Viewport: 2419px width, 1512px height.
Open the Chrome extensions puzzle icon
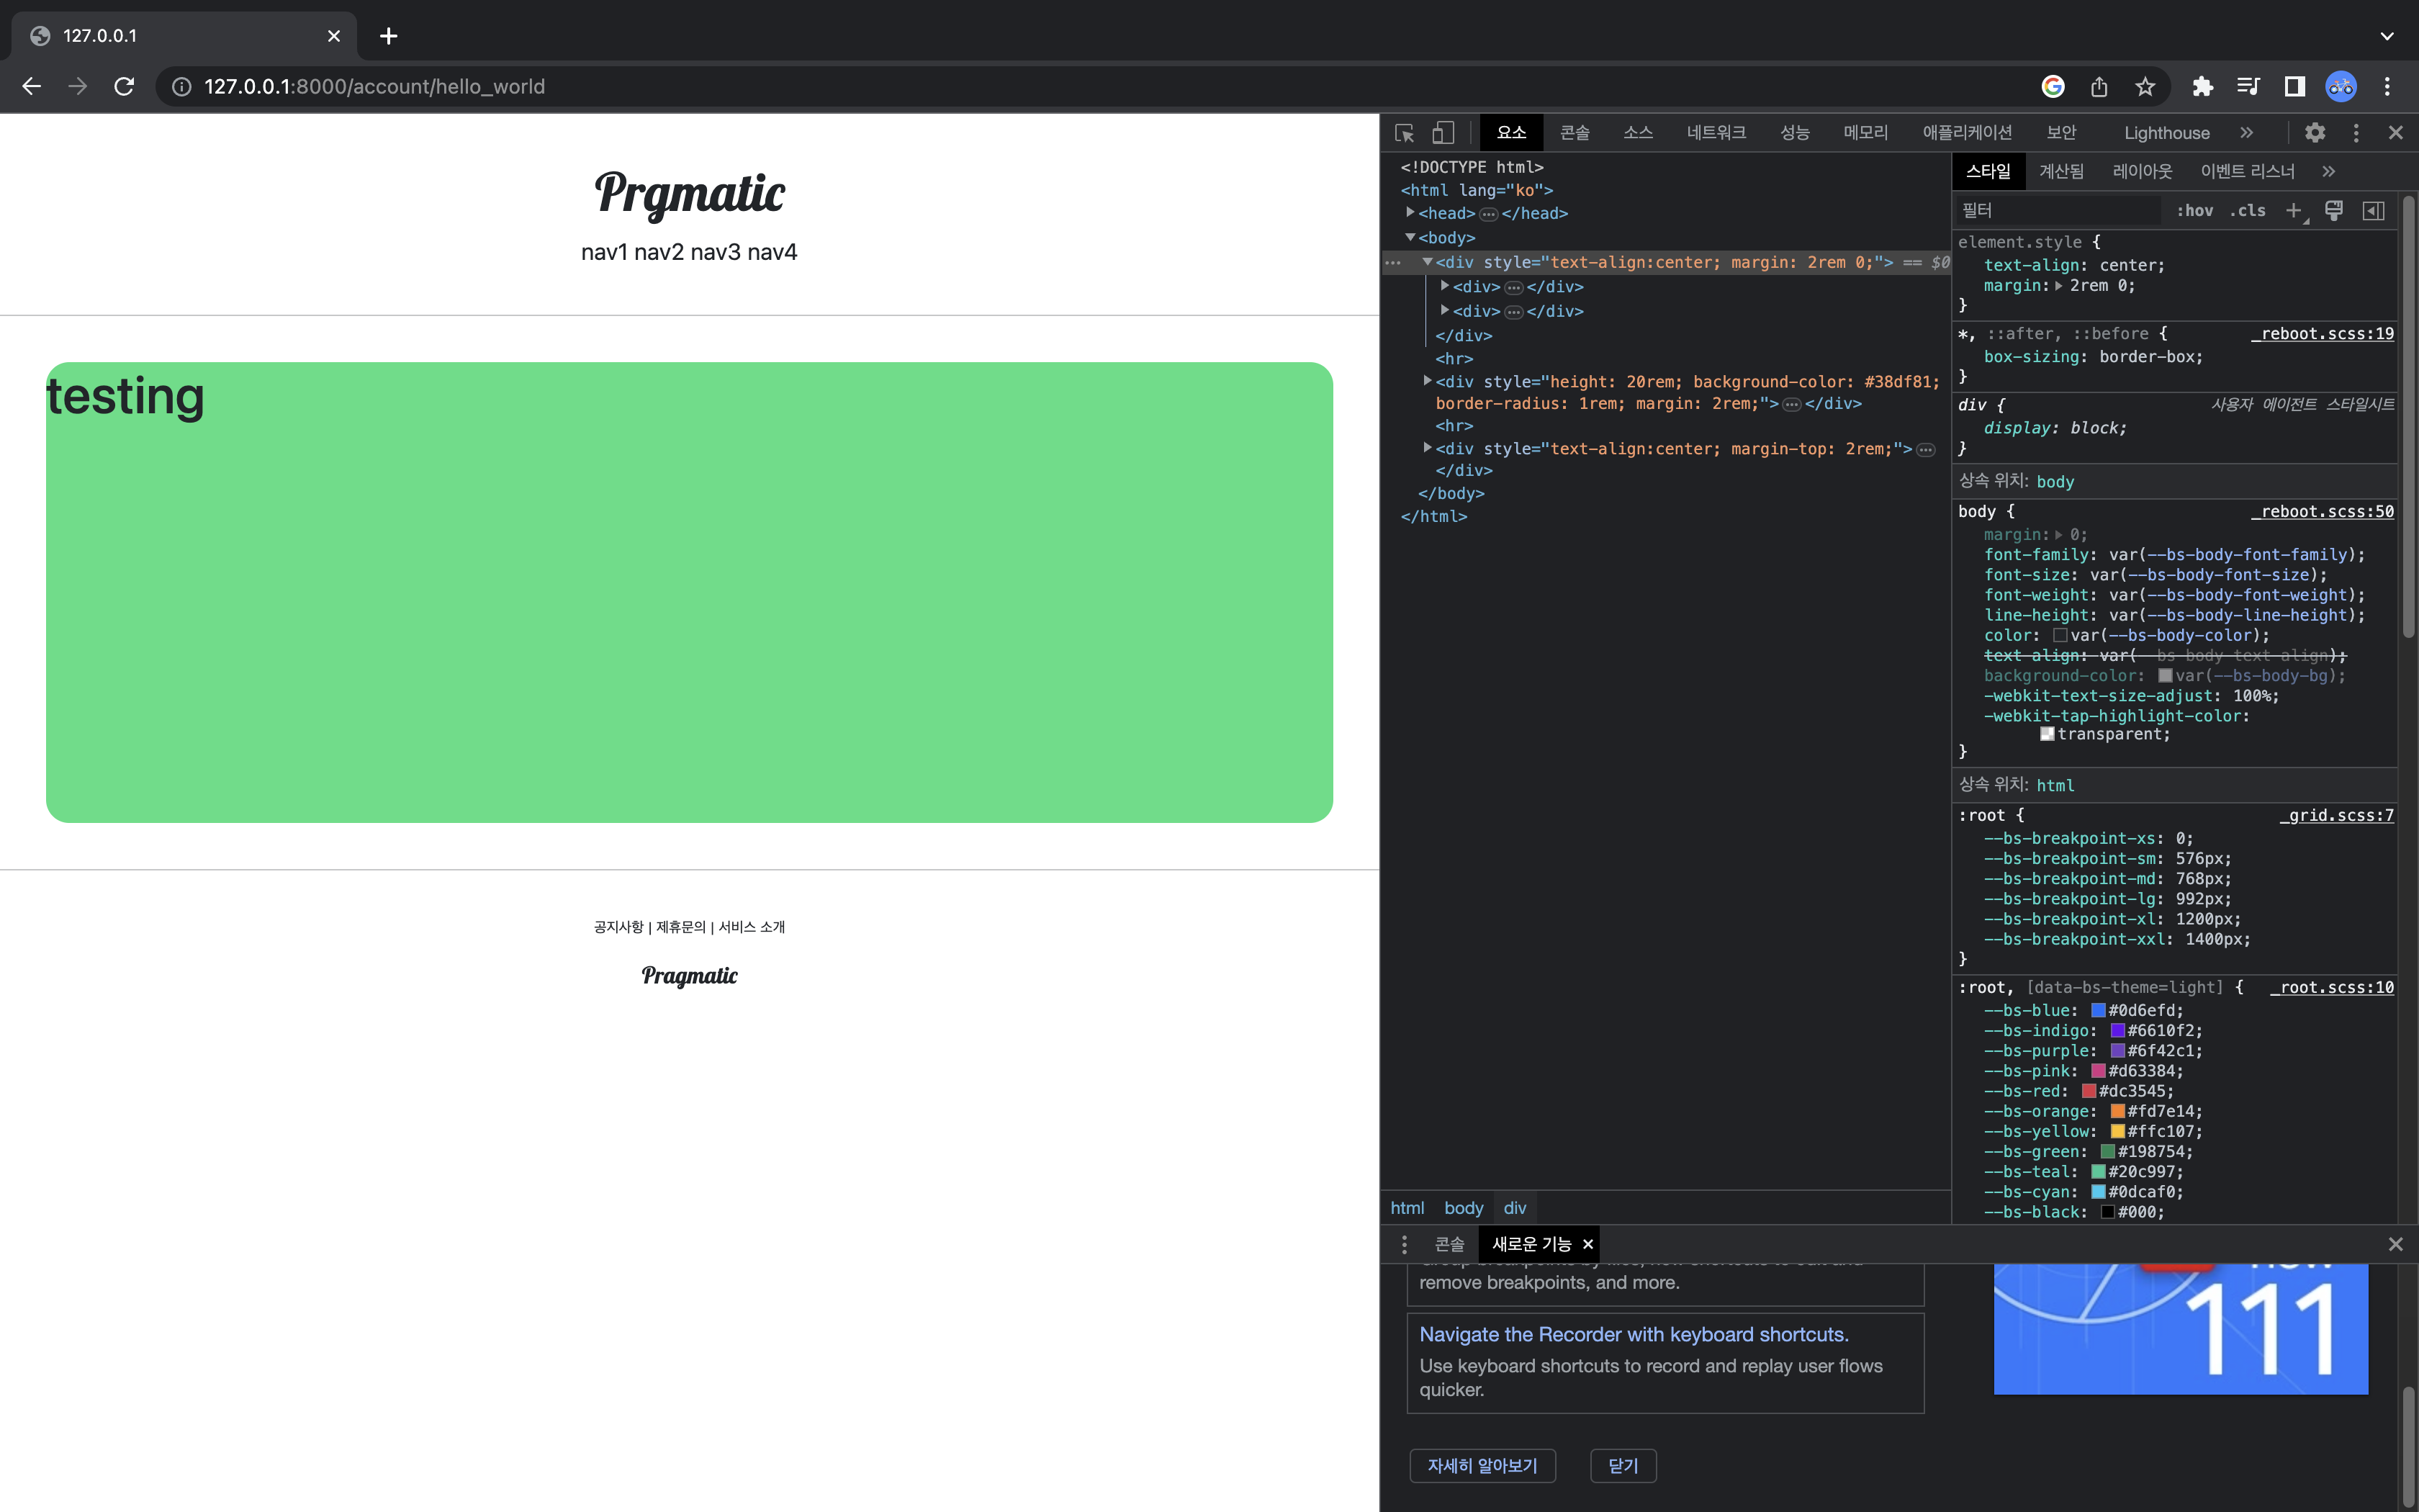(x=2202, y=87)
